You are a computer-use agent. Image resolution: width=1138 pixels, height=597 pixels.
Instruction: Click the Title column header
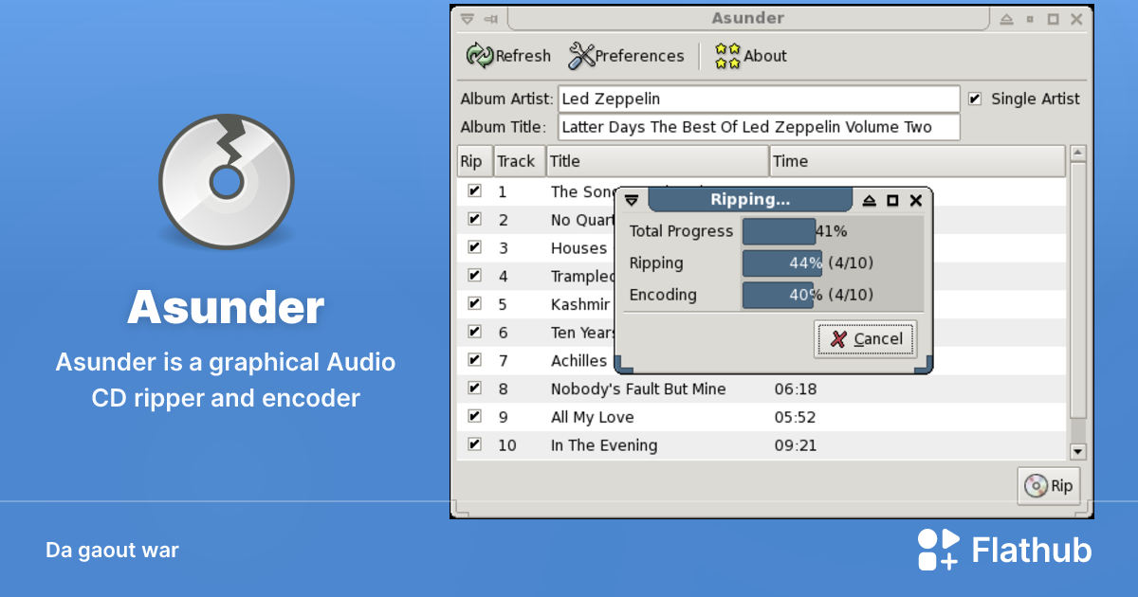[x=658, y=160]
